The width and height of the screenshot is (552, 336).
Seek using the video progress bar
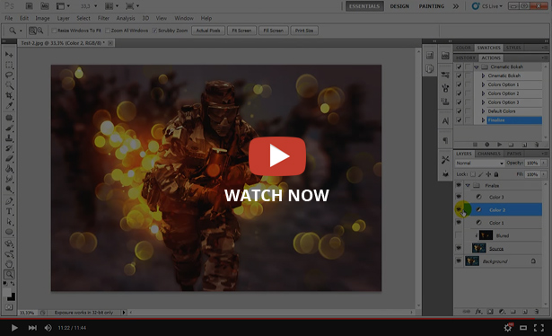point(276,318)
